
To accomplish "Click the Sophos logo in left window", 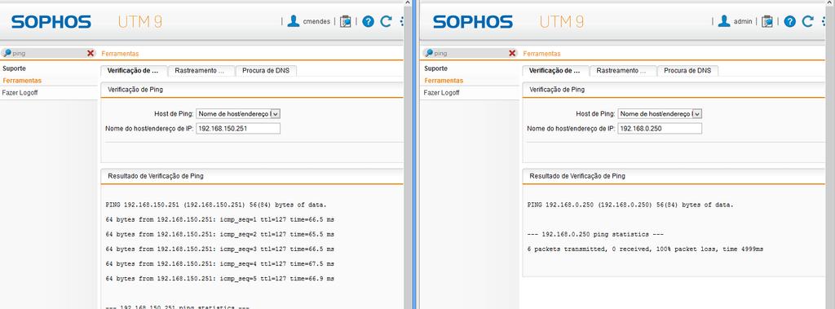I will (51, 22).
